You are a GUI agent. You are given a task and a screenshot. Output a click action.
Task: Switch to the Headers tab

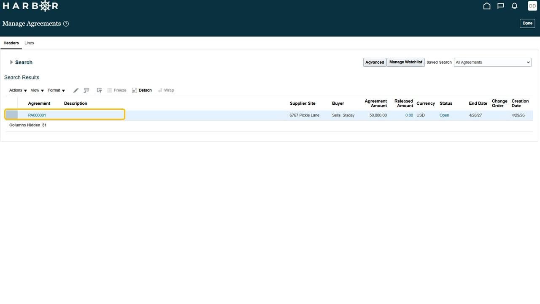[x=11, y=43]
